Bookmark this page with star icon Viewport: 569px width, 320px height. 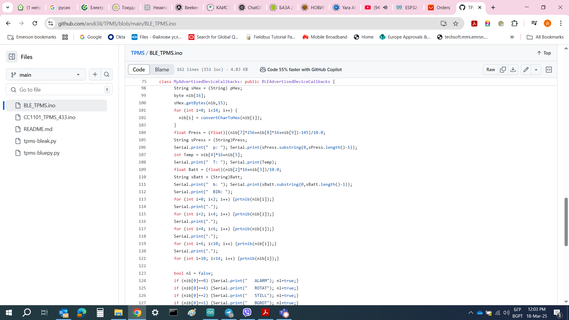coord(455,23)
